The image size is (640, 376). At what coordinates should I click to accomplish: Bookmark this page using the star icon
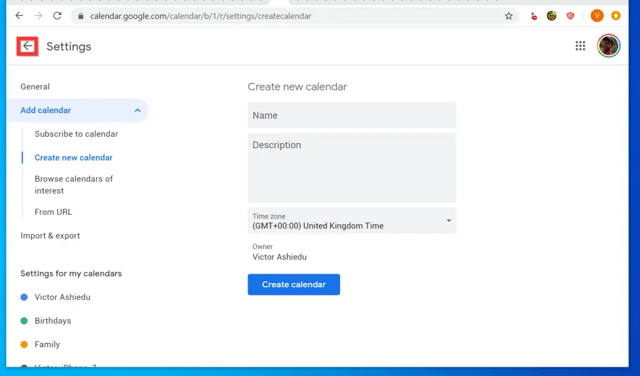(509, 16)
